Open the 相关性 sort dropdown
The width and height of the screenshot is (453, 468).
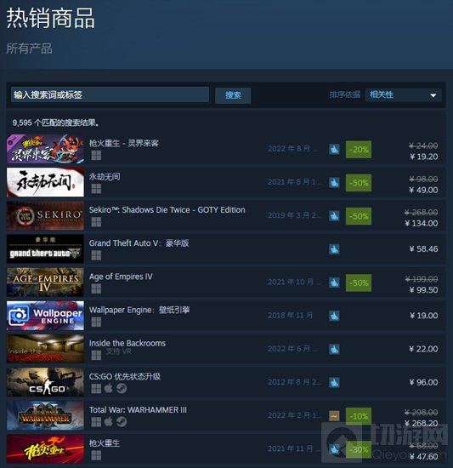click(x=403, y=95)
